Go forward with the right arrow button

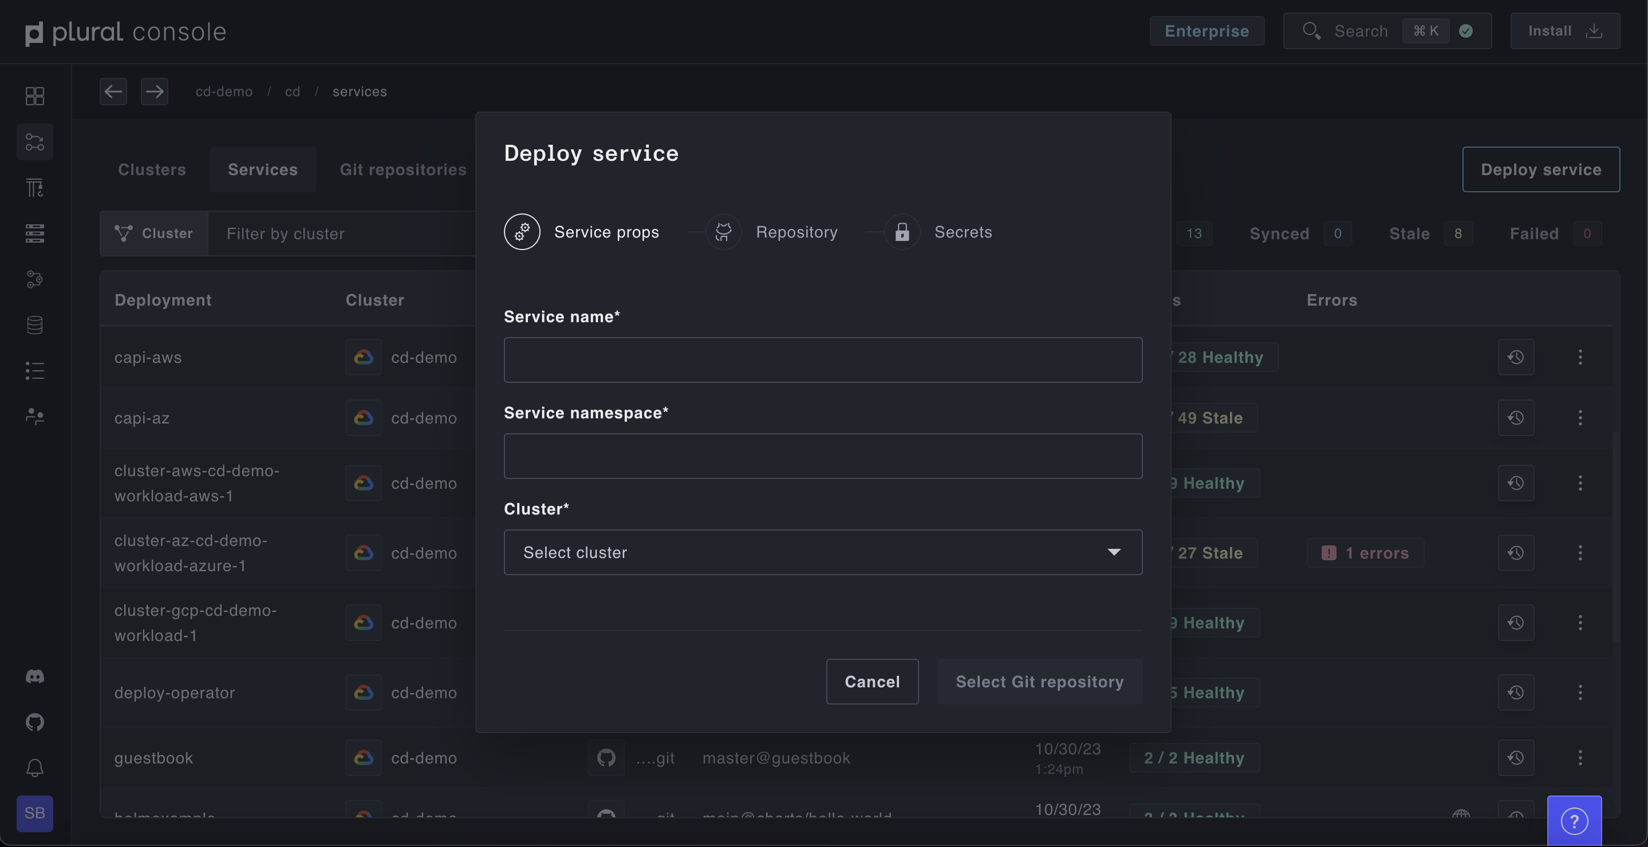[x=154, y=92]
